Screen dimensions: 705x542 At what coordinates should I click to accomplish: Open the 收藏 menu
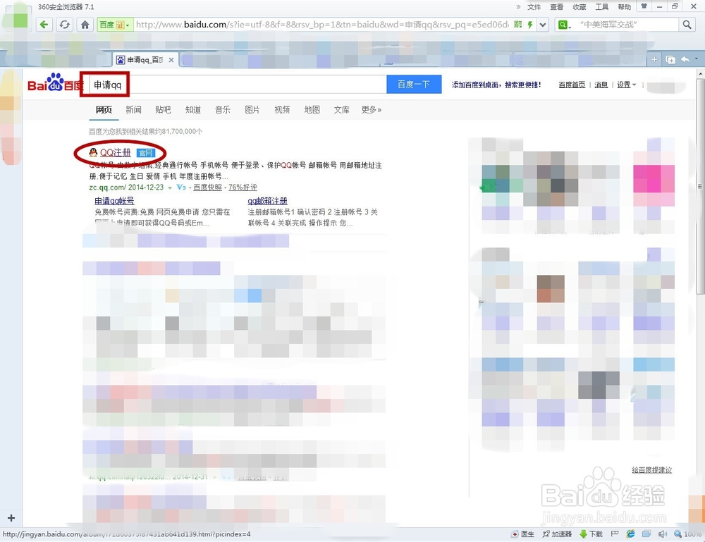(x=579, y=7)
